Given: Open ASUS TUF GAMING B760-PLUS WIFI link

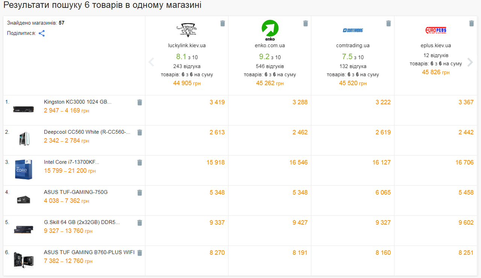Looking at the screenshot, I should click(89, 252).
